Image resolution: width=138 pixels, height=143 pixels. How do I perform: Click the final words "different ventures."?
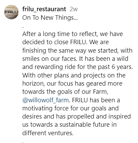click(x=48, y=133)
